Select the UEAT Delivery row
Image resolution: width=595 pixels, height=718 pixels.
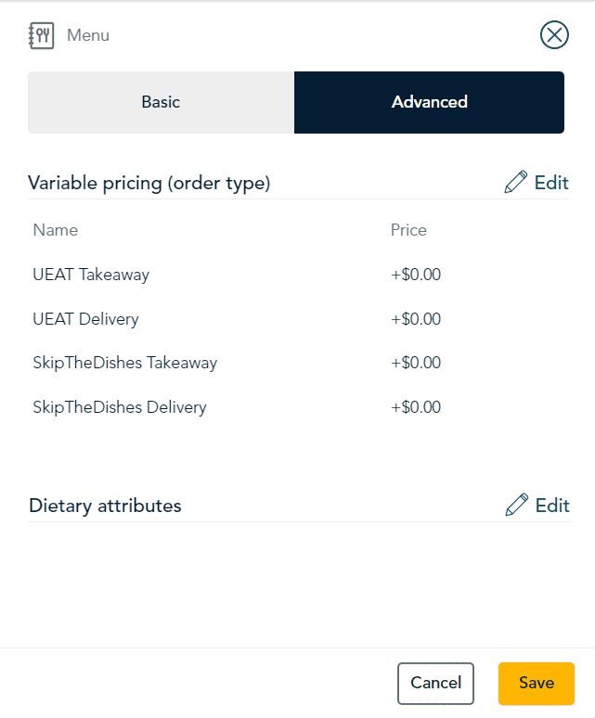click(x=298, y=319)
